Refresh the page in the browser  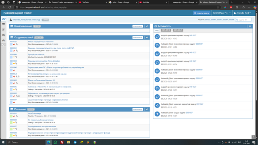pos(10,7)
